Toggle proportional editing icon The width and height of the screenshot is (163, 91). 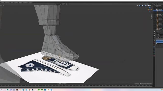pyautogui.click(x=67, y=4)
